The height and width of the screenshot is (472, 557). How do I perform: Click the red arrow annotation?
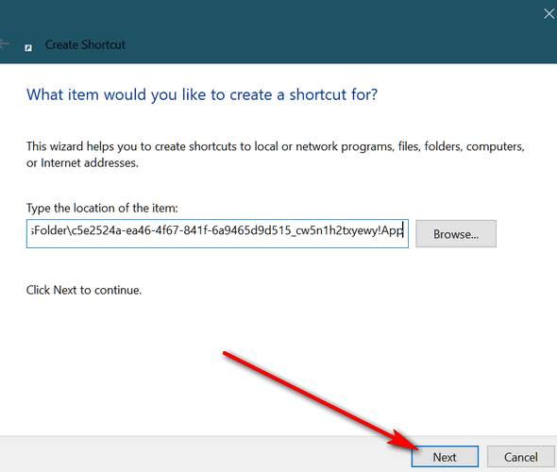[321, 401]
